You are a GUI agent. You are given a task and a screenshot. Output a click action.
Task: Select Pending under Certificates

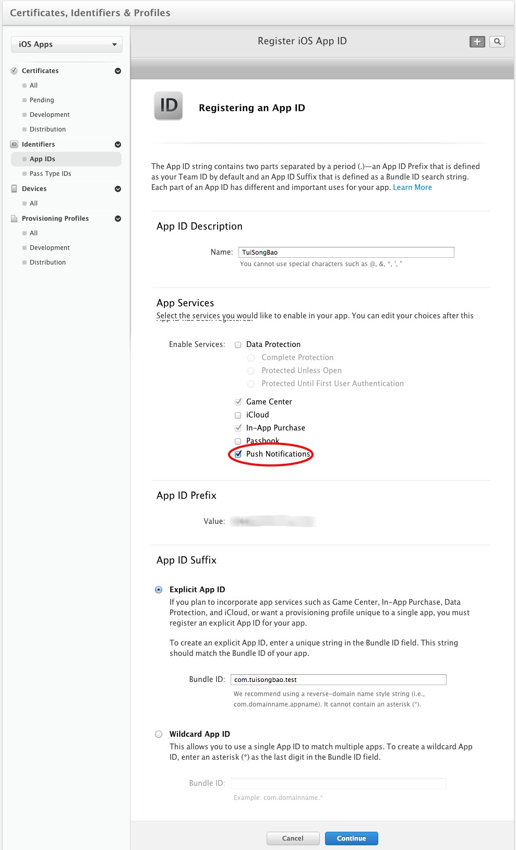(42, 100)
